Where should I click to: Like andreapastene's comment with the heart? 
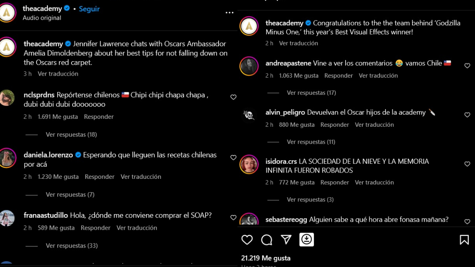467,66
